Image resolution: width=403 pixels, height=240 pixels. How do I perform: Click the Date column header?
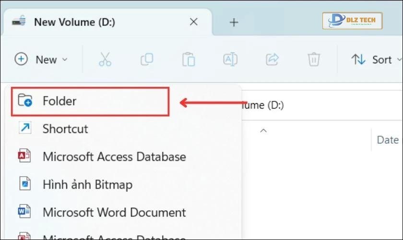pyautogui.click(x=387, y=140)
